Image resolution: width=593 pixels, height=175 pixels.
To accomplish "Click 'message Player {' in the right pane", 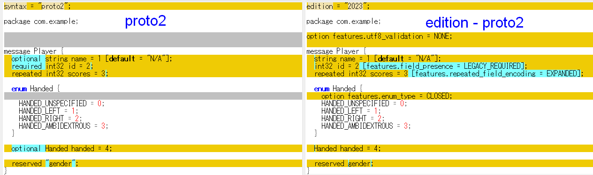I will (336, 51).
